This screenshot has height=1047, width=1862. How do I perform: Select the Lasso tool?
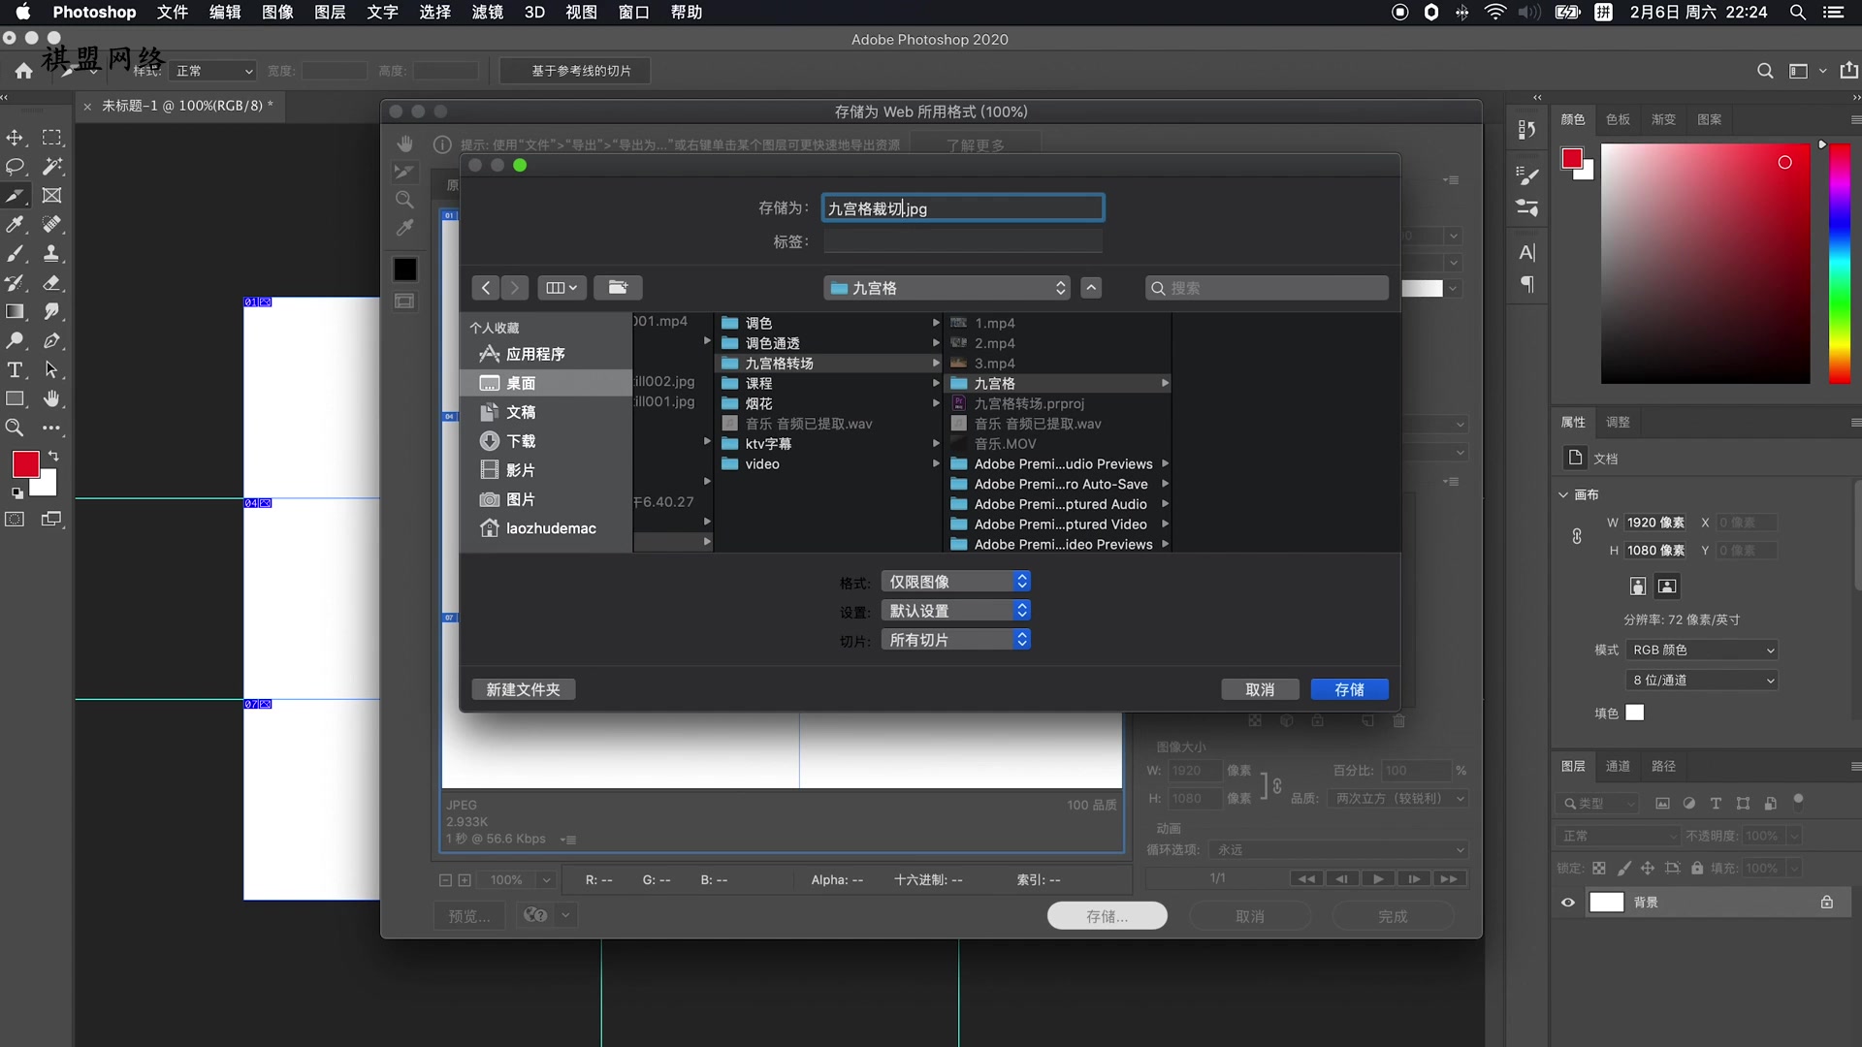click(16, 167)
